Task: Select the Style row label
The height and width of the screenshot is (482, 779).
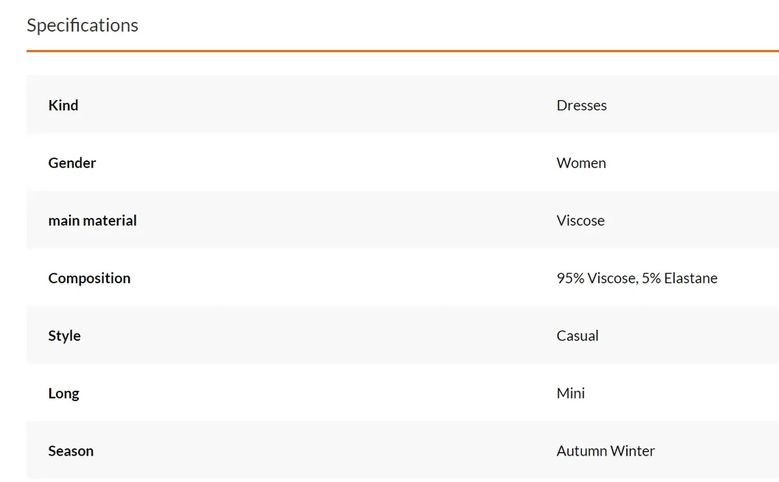Action: (64, 336)
